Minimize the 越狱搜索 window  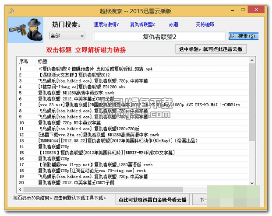point(233,10)
